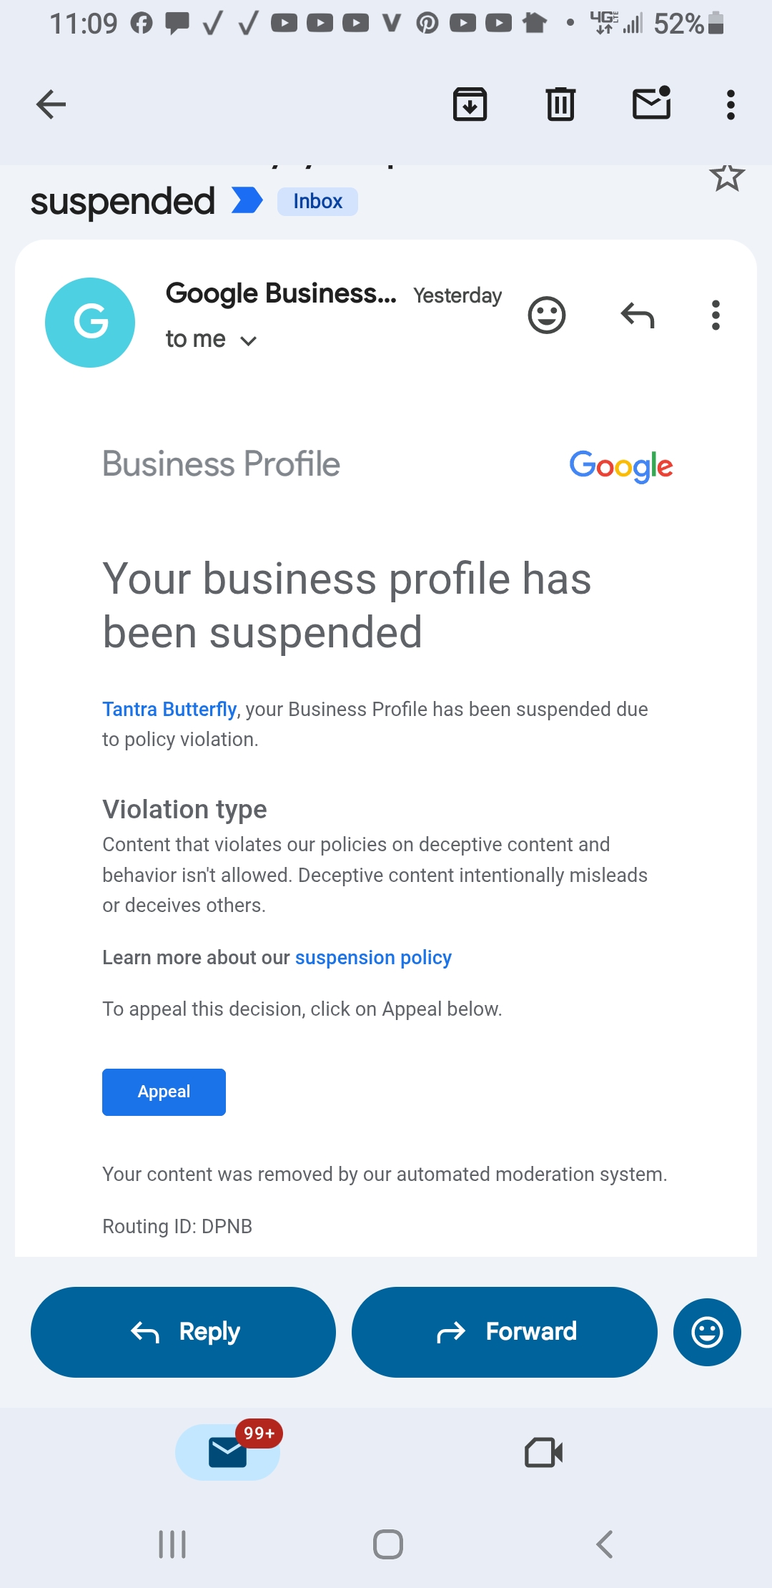The width and height of the screenshot is (772, 1588).
Task: Mark email as unread
Action: point(651,104)
